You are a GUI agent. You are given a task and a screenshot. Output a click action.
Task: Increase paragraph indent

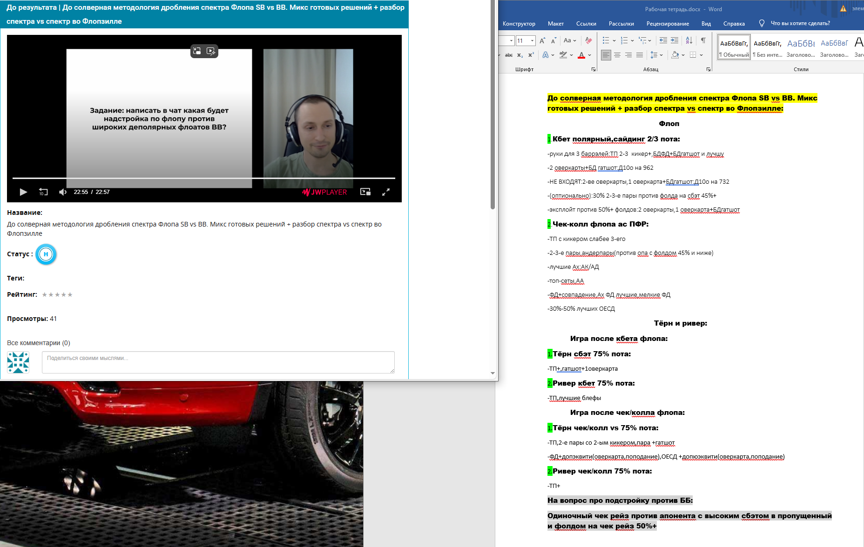[675, 40]
